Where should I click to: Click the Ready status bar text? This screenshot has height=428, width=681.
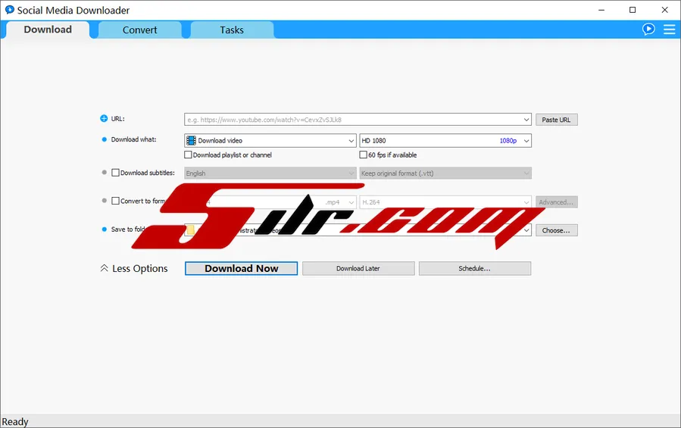(x=15, y=421)
